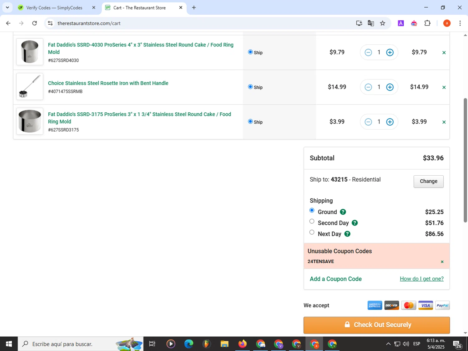468x351 pixels.
Task: Choose Ground shipping
Action: (312, 210)
